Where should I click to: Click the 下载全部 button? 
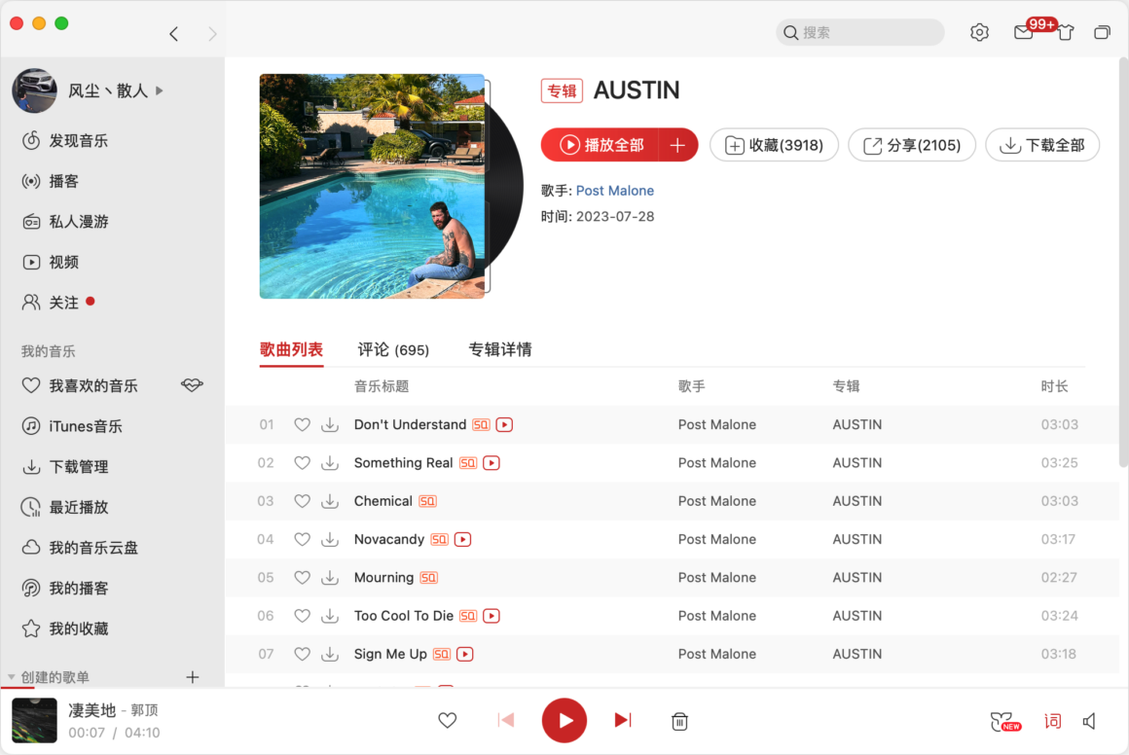coord(1042,145)
